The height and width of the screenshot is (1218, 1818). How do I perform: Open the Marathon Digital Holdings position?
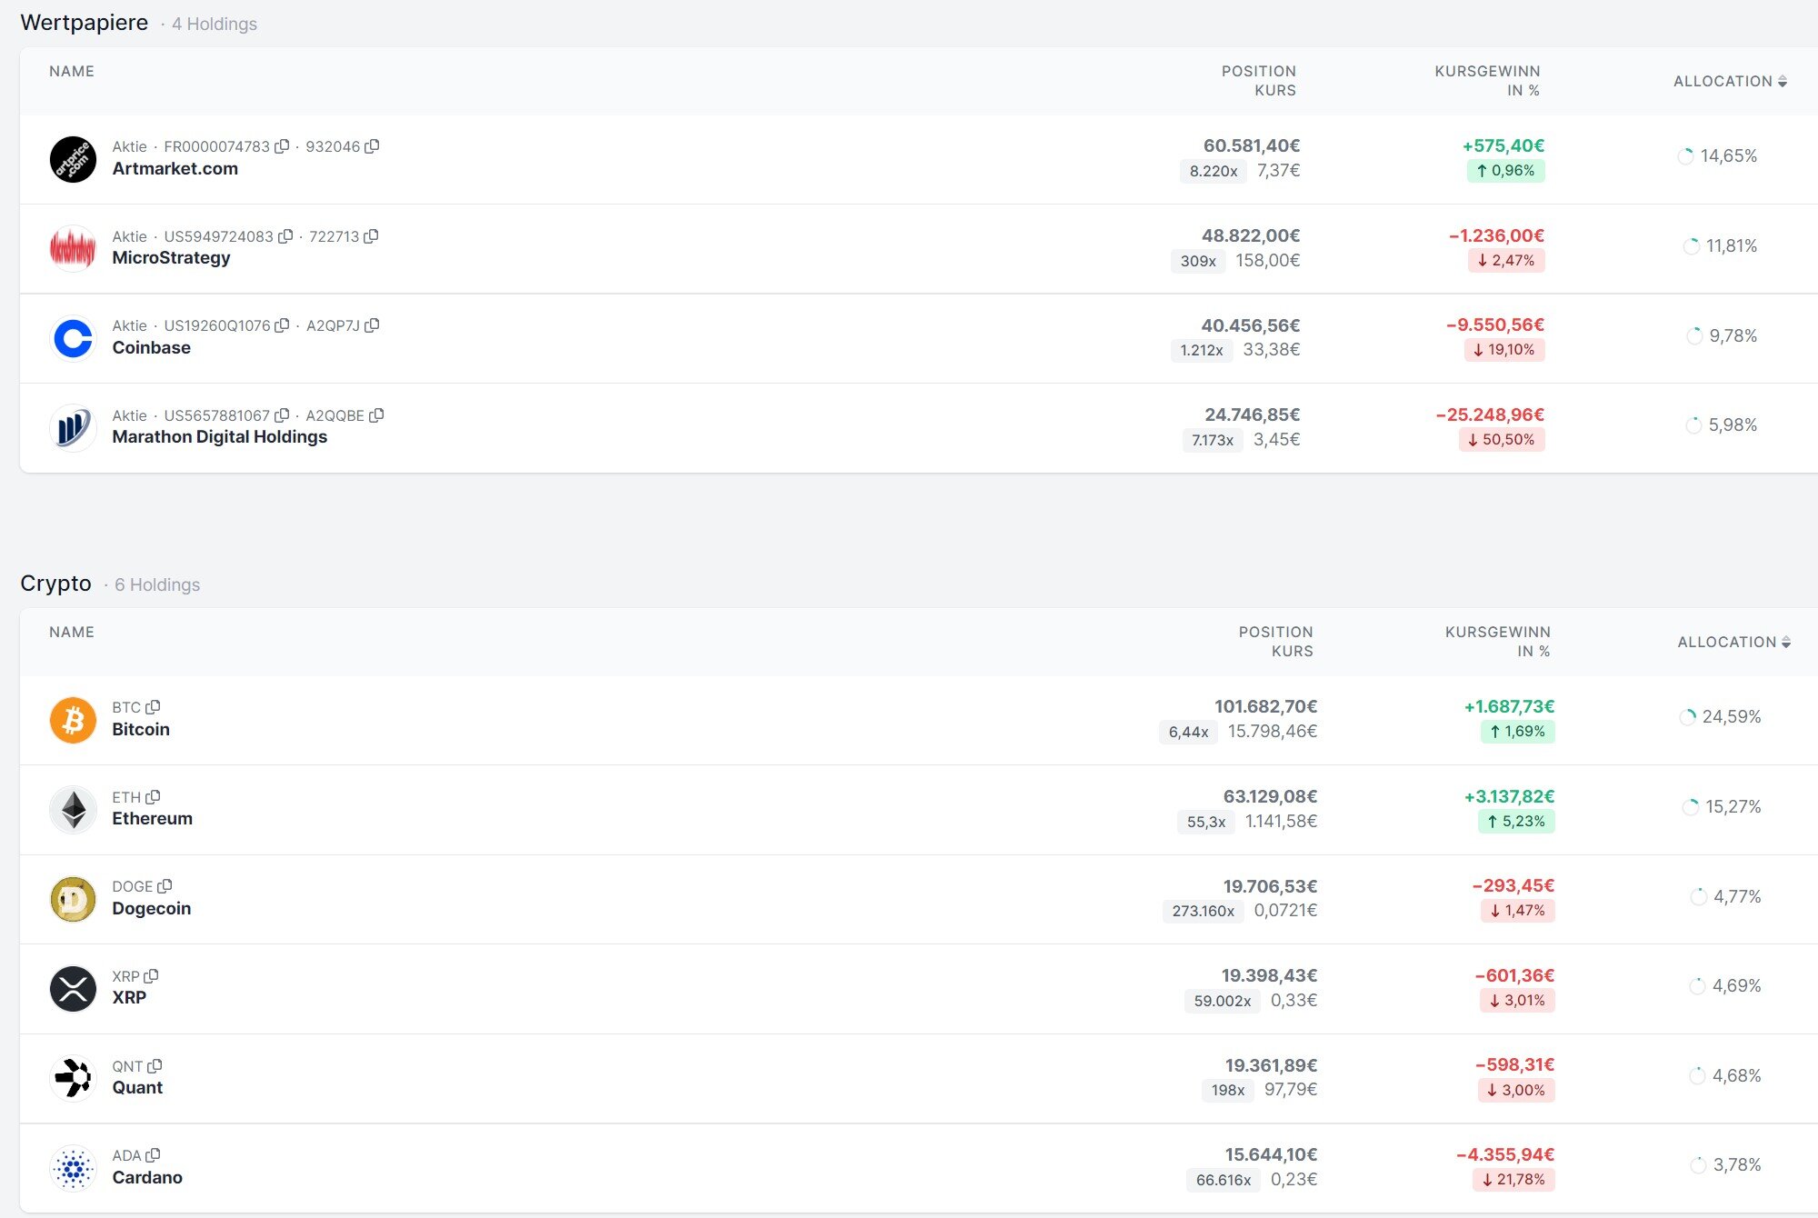pos(219,437)
